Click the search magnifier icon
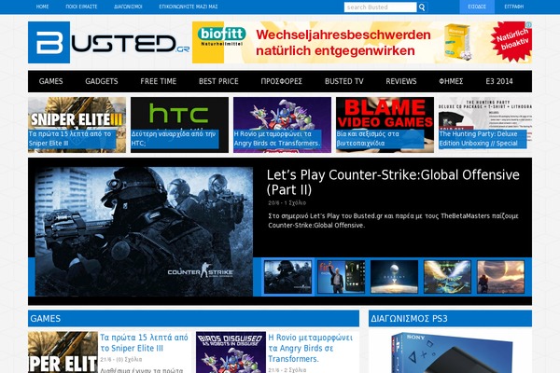This screenshot has height=373, width=560. [x=422, y=7]
